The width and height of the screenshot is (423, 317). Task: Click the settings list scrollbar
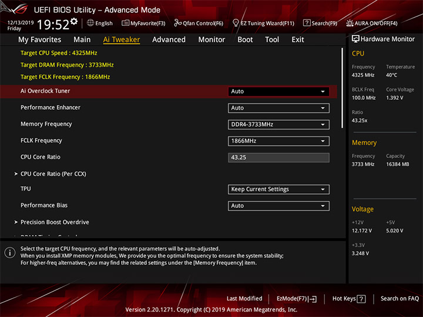(343, 88)
